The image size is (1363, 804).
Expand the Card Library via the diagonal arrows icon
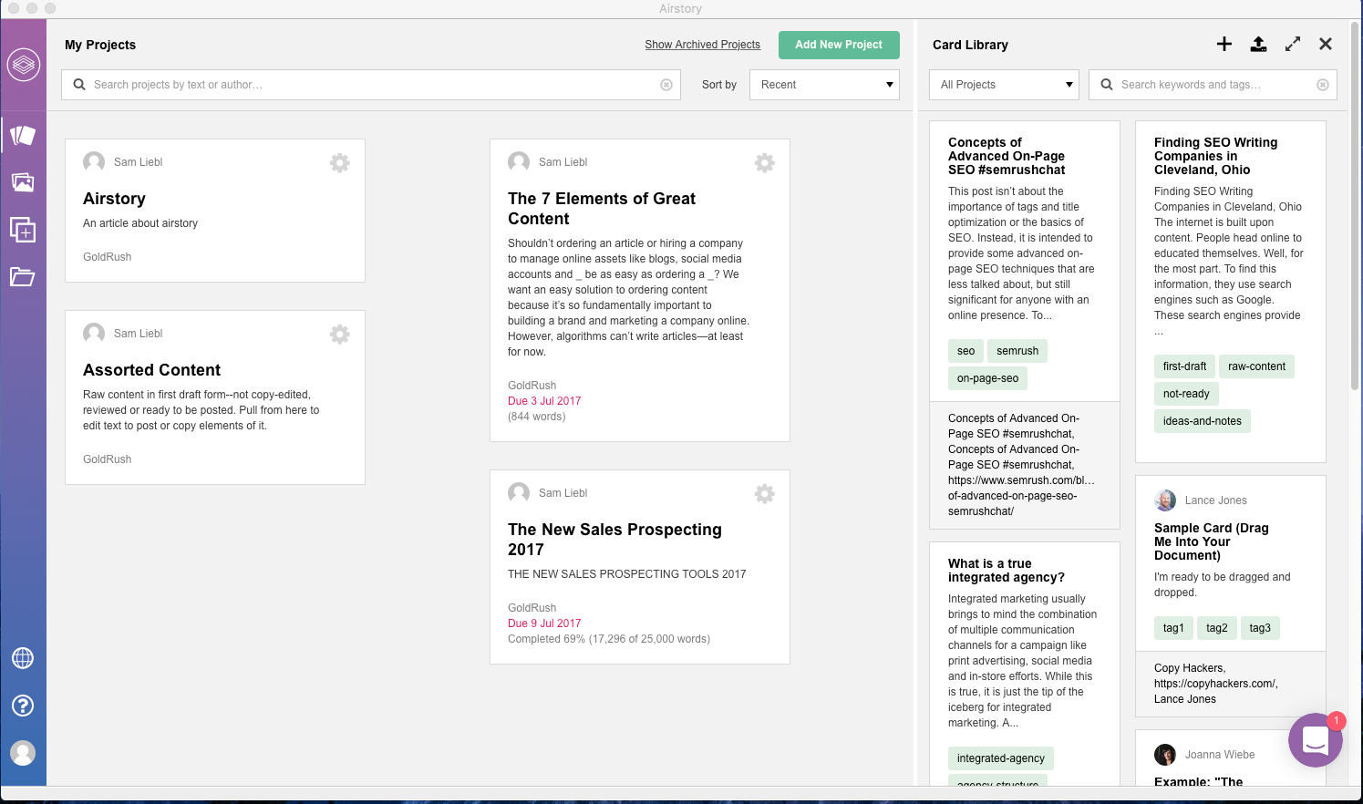[1293, 43]
